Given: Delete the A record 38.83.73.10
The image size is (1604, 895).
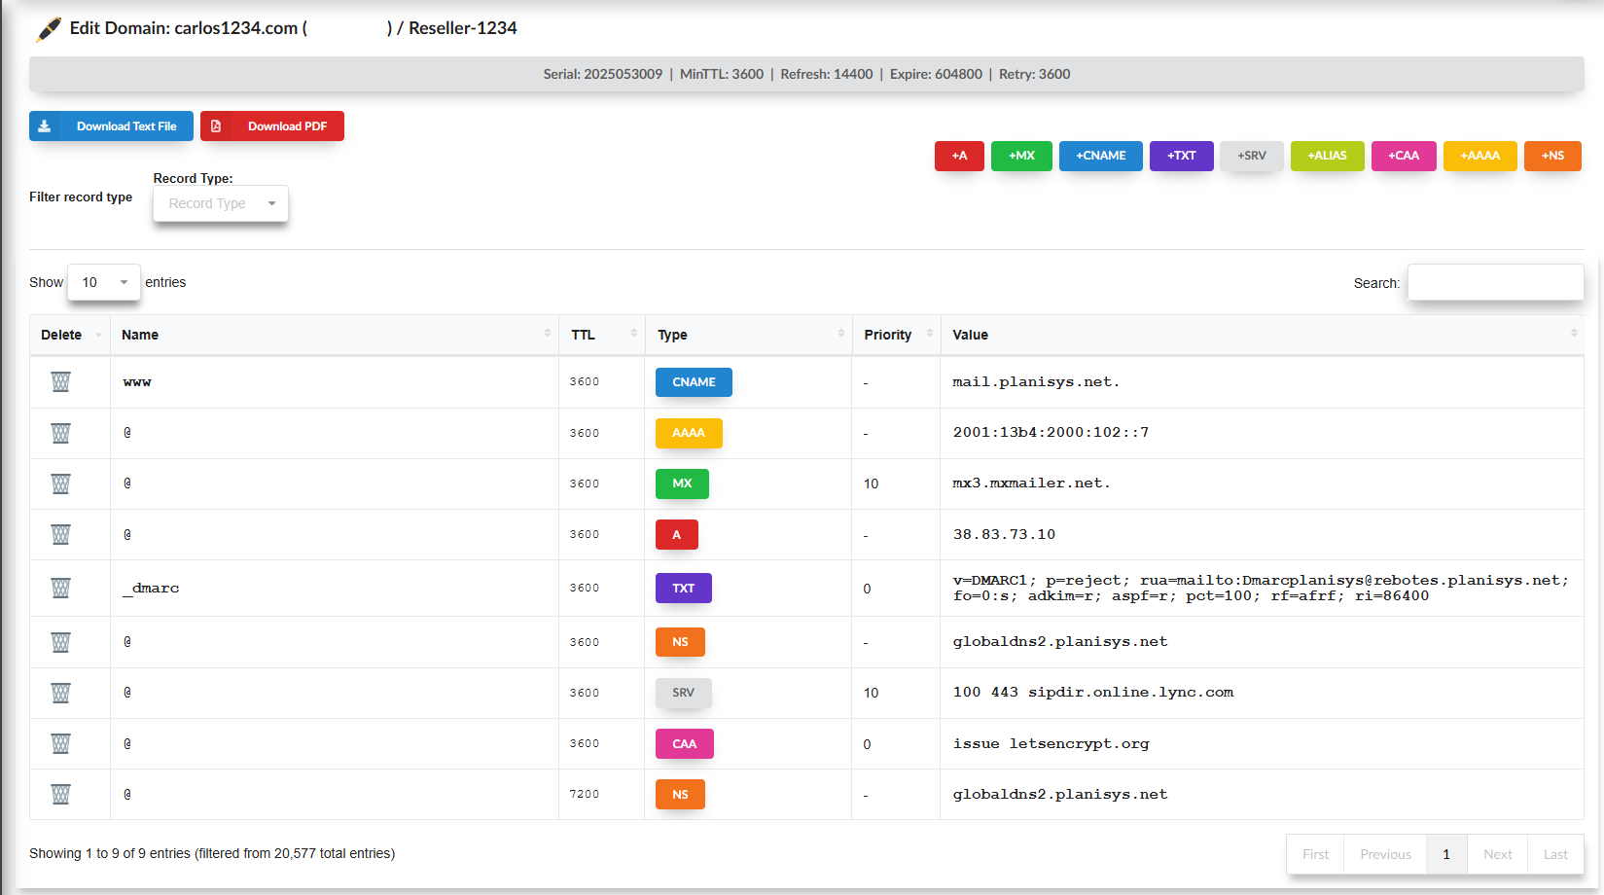Looking at the screenshot, I should pos(60,534).
